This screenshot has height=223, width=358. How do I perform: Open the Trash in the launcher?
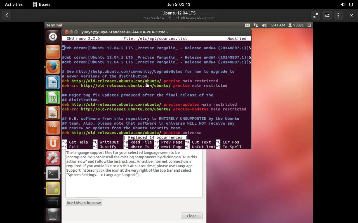53,215
